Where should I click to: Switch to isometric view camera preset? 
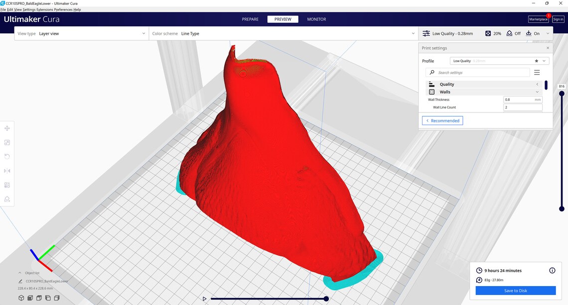point(21,298)
